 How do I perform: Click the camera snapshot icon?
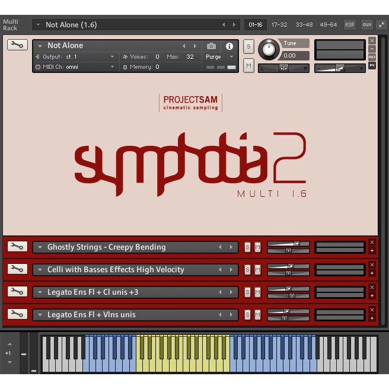(211, 46)
